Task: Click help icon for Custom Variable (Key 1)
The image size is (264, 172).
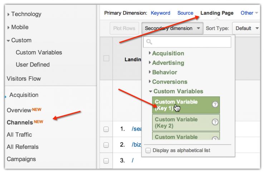Action: click(x=215, y=105)
